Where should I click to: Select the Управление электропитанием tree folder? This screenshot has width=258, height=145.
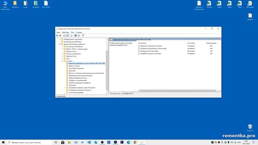[80, 90]
